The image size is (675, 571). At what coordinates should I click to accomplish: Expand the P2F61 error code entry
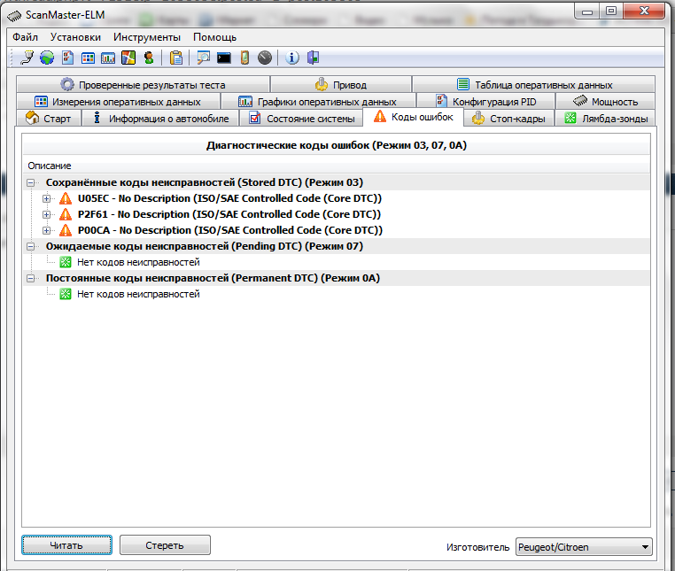click(x=47, y=214)
